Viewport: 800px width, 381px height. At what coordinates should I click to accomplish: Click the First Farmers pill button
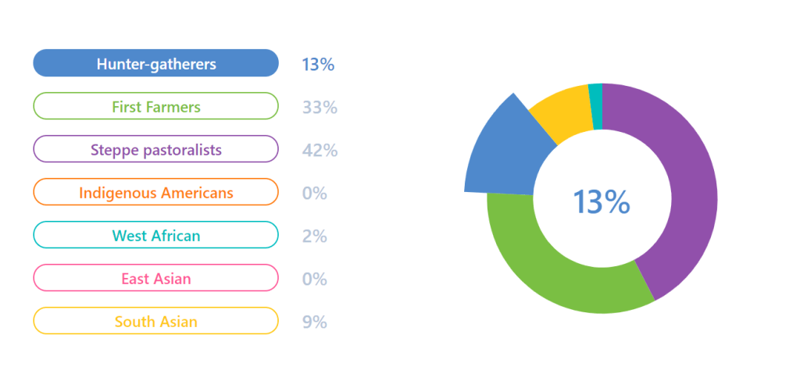point(155,106)
